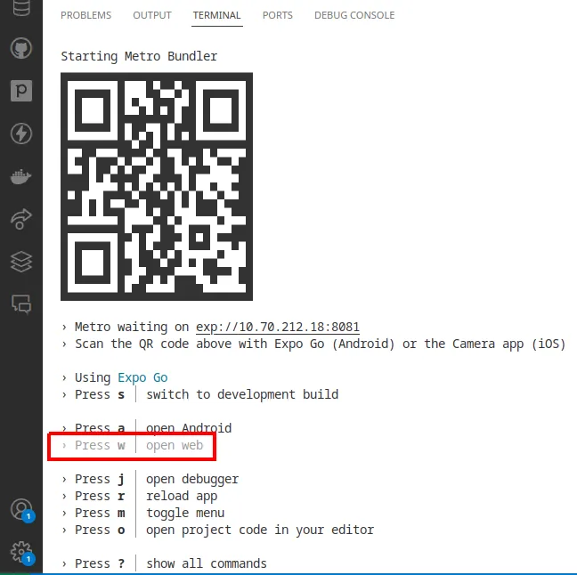Switch to the PORTS tab
Viewport: 577px width, 575px height.
[278, 15]
